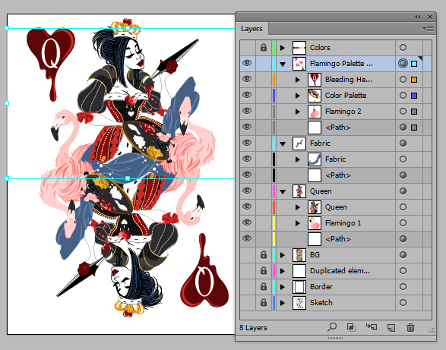446x350 pixels.
Task: Unlock the Colors layer lock icon
Action: click(264, 48)
